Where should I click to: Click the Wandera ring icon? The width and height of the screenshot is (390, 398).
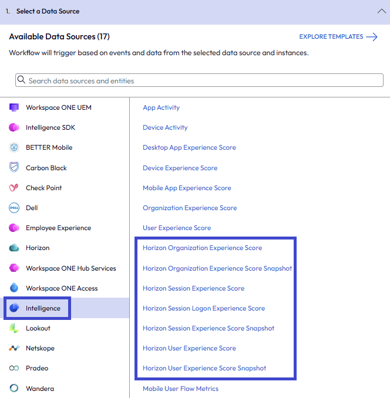pos(14,388)
